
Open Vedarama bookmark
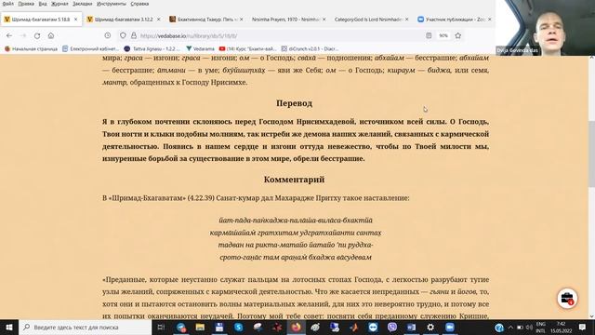201,48
